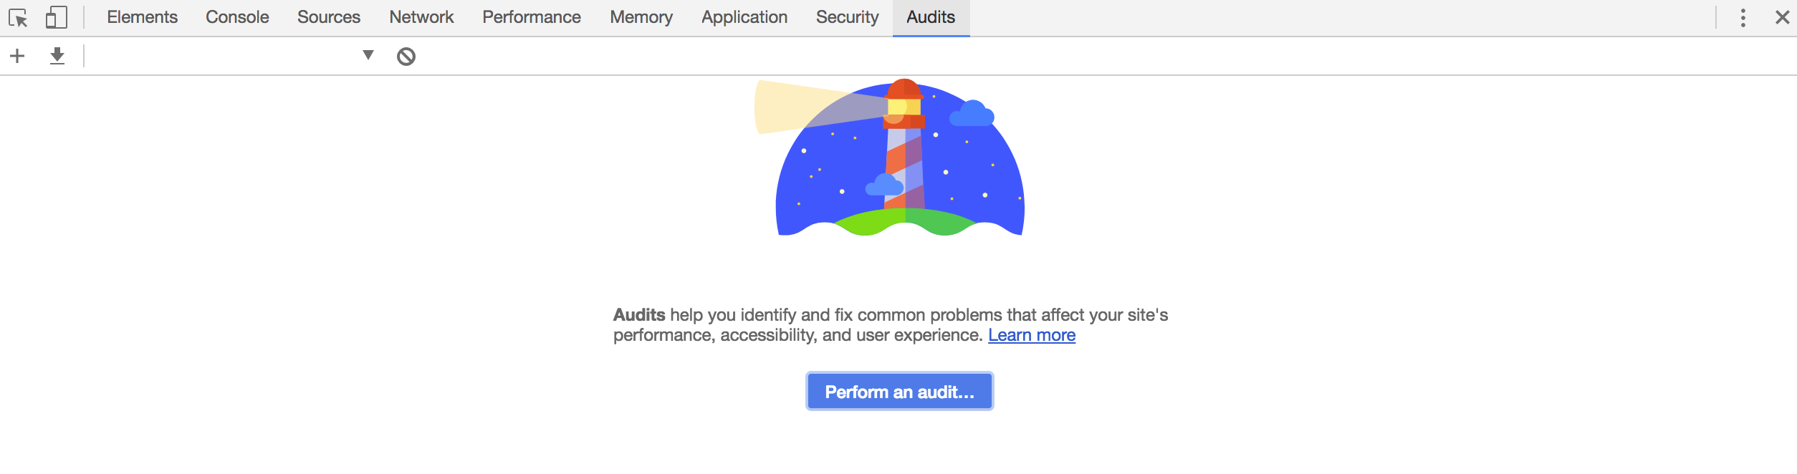The width and height of the screenshot is (1797, 474).
Task: Click the clear all icon
Action: [x=406, y=56]
